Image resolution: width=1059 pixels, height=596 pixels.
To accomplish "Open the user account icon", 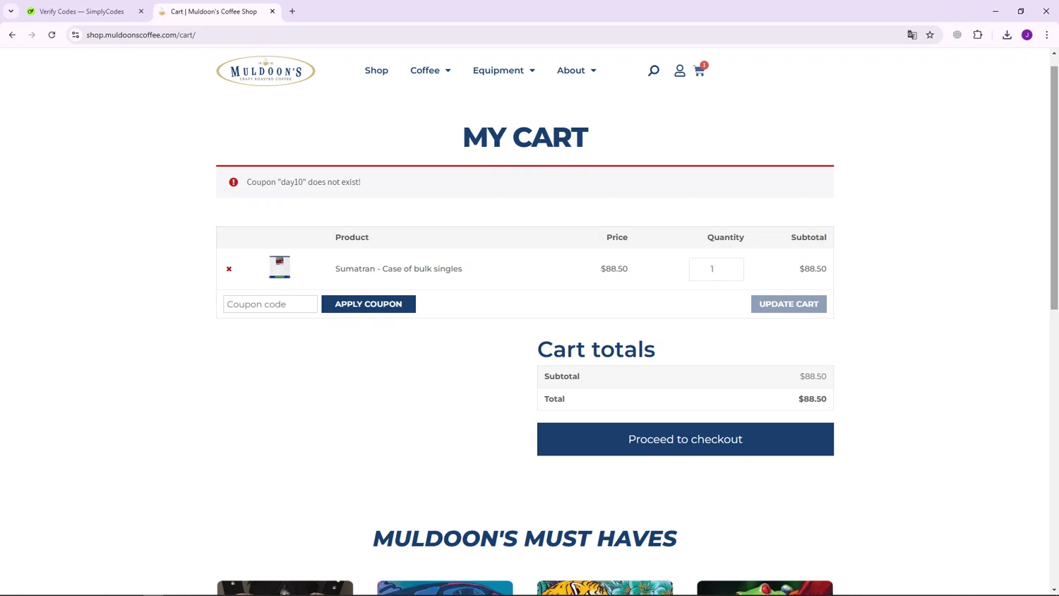I will click(x=679, y=71).
